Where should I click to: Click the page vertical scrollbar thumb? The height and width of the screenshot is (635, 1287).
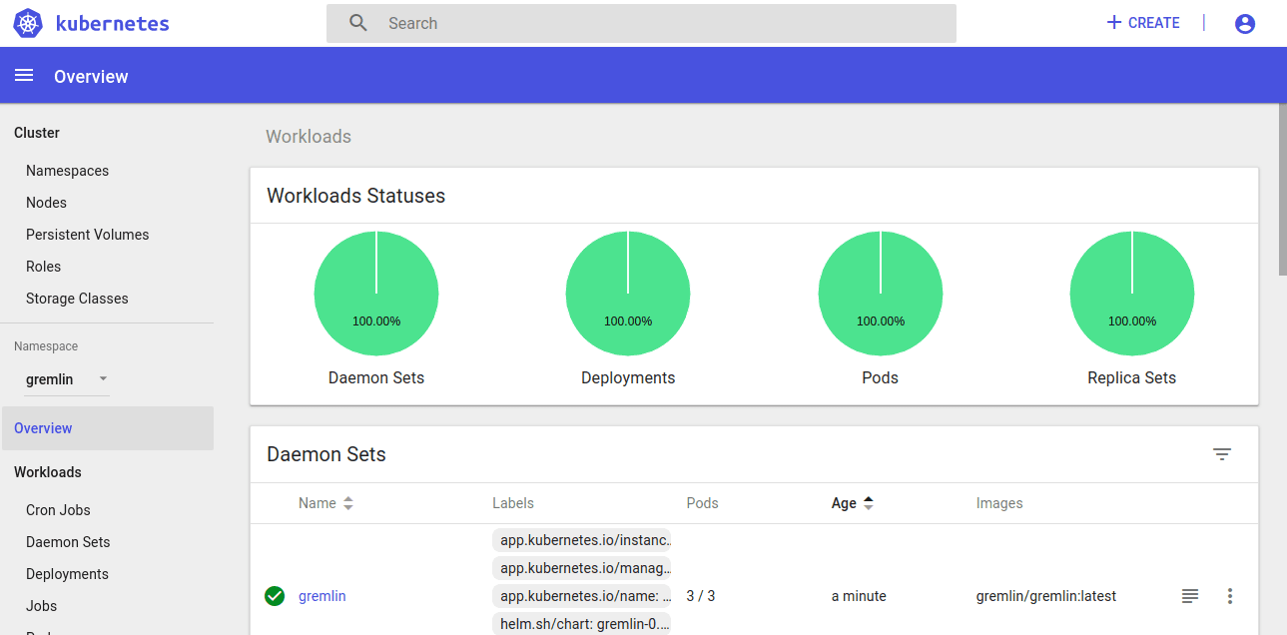click(1282, 188)
